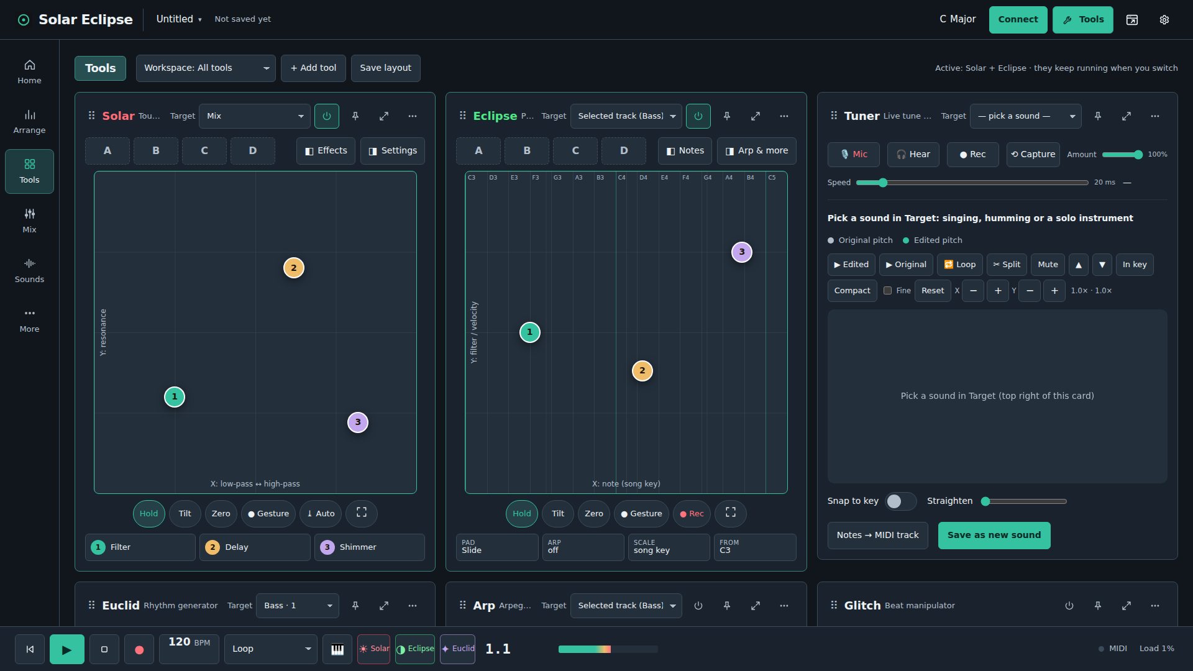Open the Home sidebar section

(x=29, y=72)
